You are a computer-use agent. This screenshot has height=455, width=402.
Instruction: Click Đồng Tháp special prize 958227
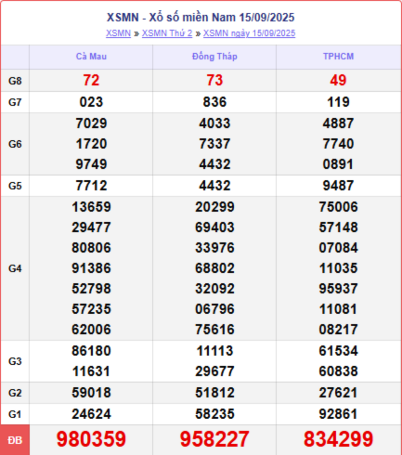pos(214,439)
